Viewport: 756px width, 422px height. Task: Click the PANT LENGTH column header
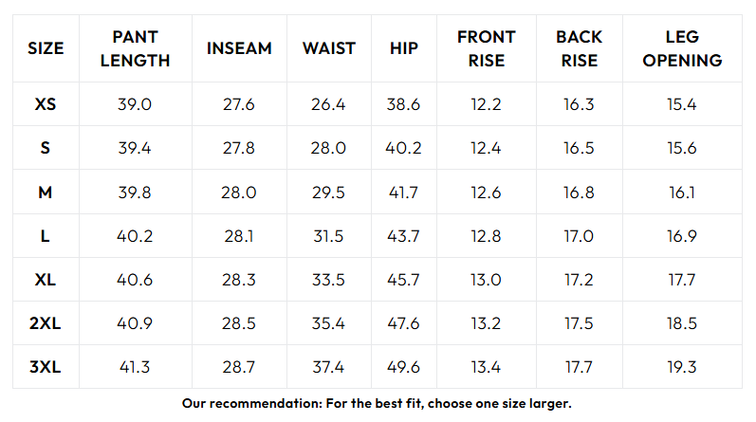(135, 48)
